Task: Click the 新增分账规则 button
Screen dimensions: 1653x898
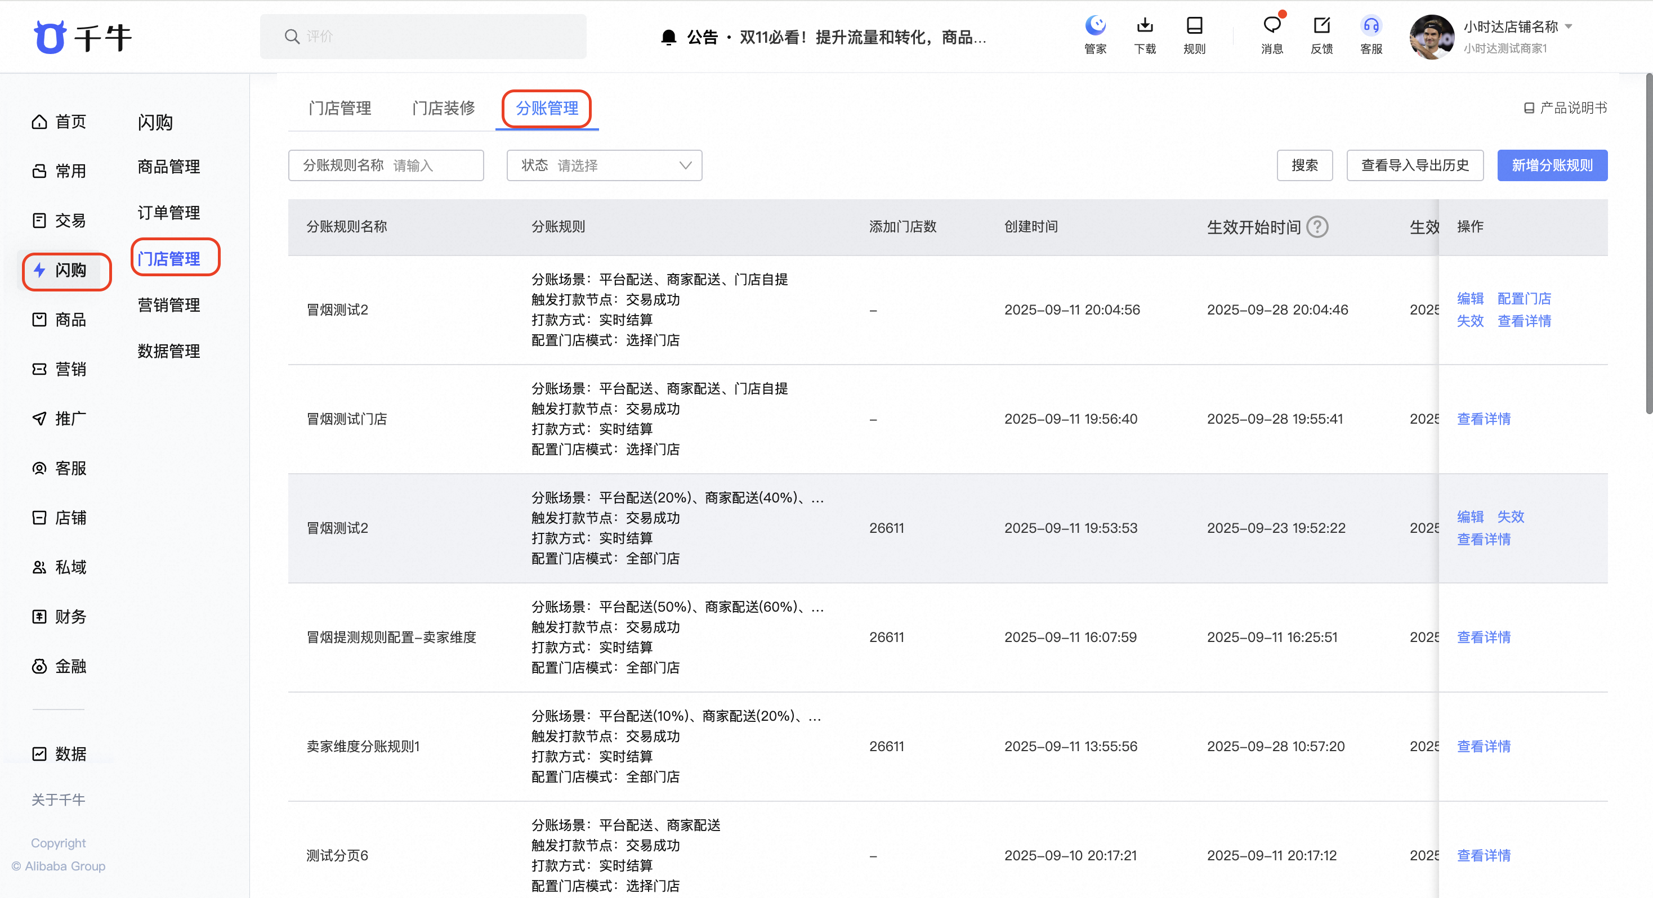Action: [1551, 165]
